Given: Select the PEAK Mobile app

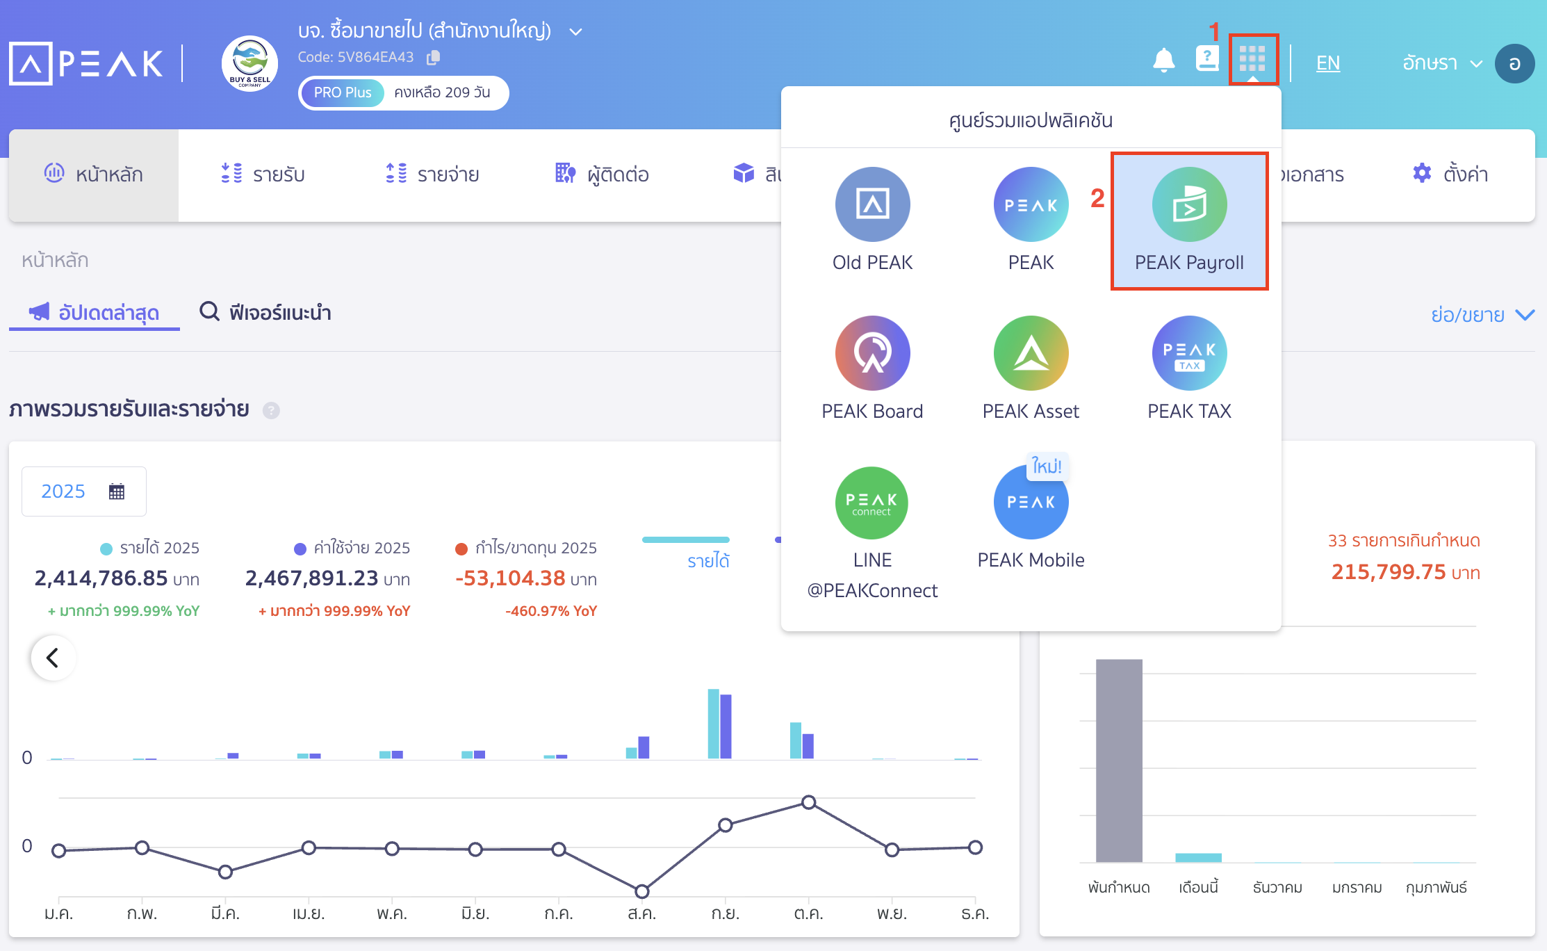Looking at the screenshot, I should click(1031, 503).
